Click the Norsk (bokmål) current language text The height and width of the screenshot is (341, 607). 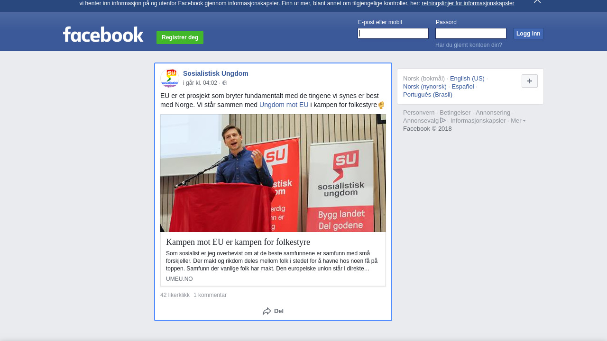click(x=424, y=79)
